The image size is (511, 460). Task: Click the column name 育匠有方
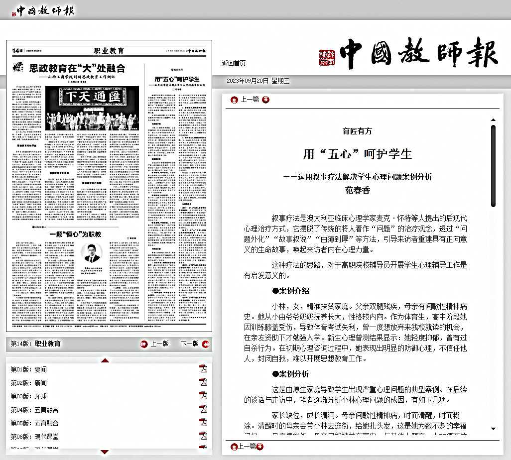point(357,131)
